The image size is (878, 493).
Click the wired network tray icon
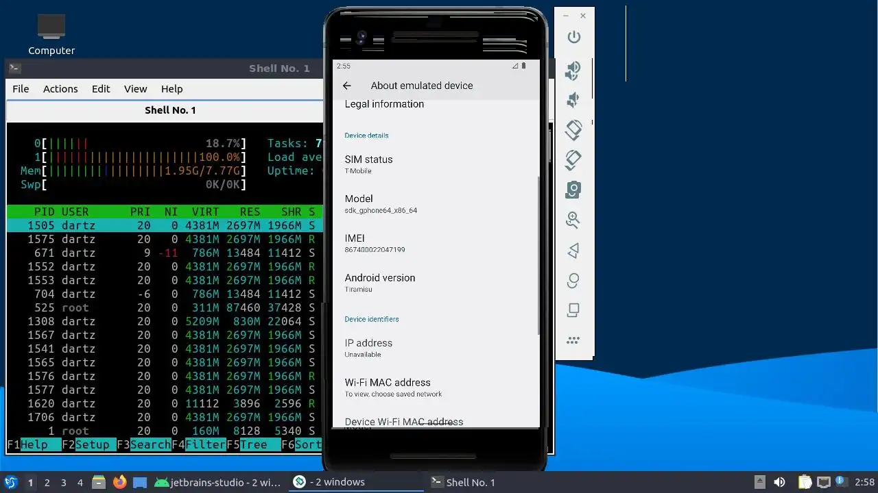[x=824, y=482]
